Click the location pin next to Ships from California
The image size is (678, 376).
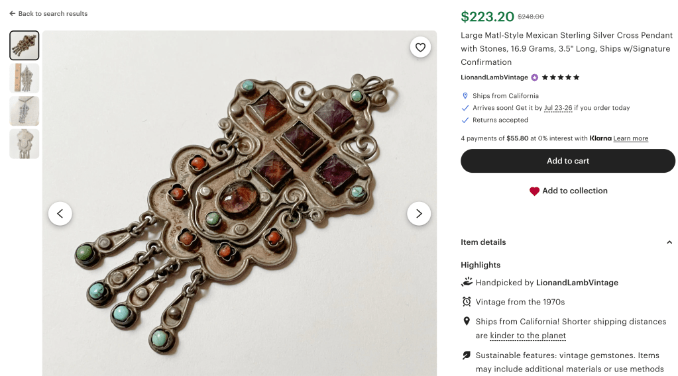465,96
